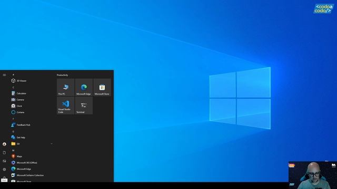Click the "F" letter header
This screenshot has width=337, height=189.
(13, 119)
